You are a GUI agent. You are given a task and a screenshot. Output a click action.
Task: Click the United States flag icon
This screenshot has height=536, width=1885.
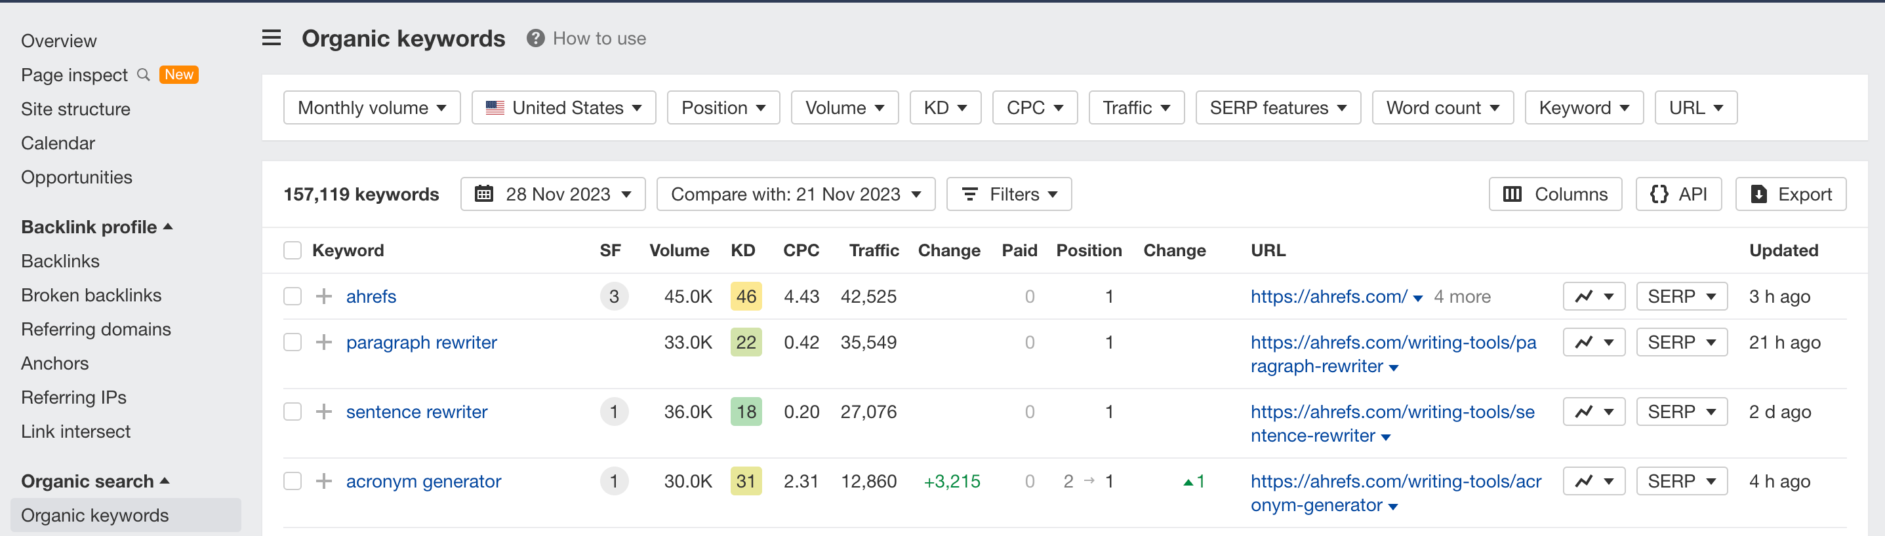[495, 107]
